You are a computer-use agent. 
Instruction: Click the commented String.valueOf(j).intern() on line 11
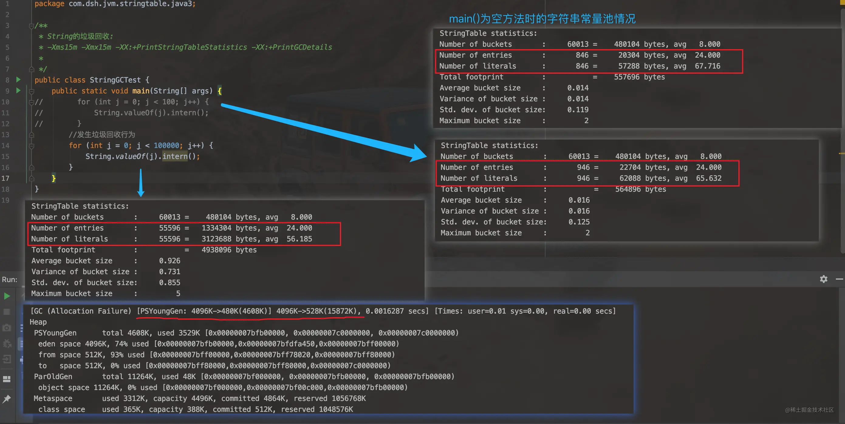pos(151,113)
